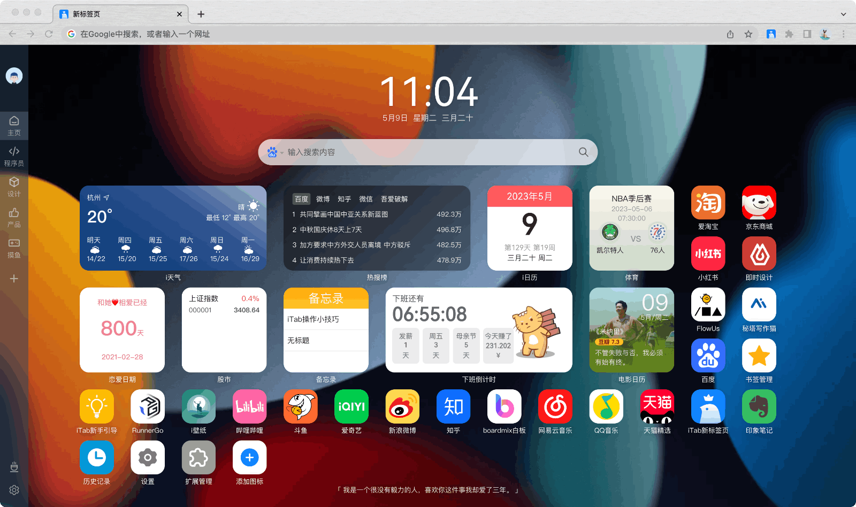This screenshot has height=507, width=856.
Task: Open 书签管理 star icon
Action: tap(759, 356)
